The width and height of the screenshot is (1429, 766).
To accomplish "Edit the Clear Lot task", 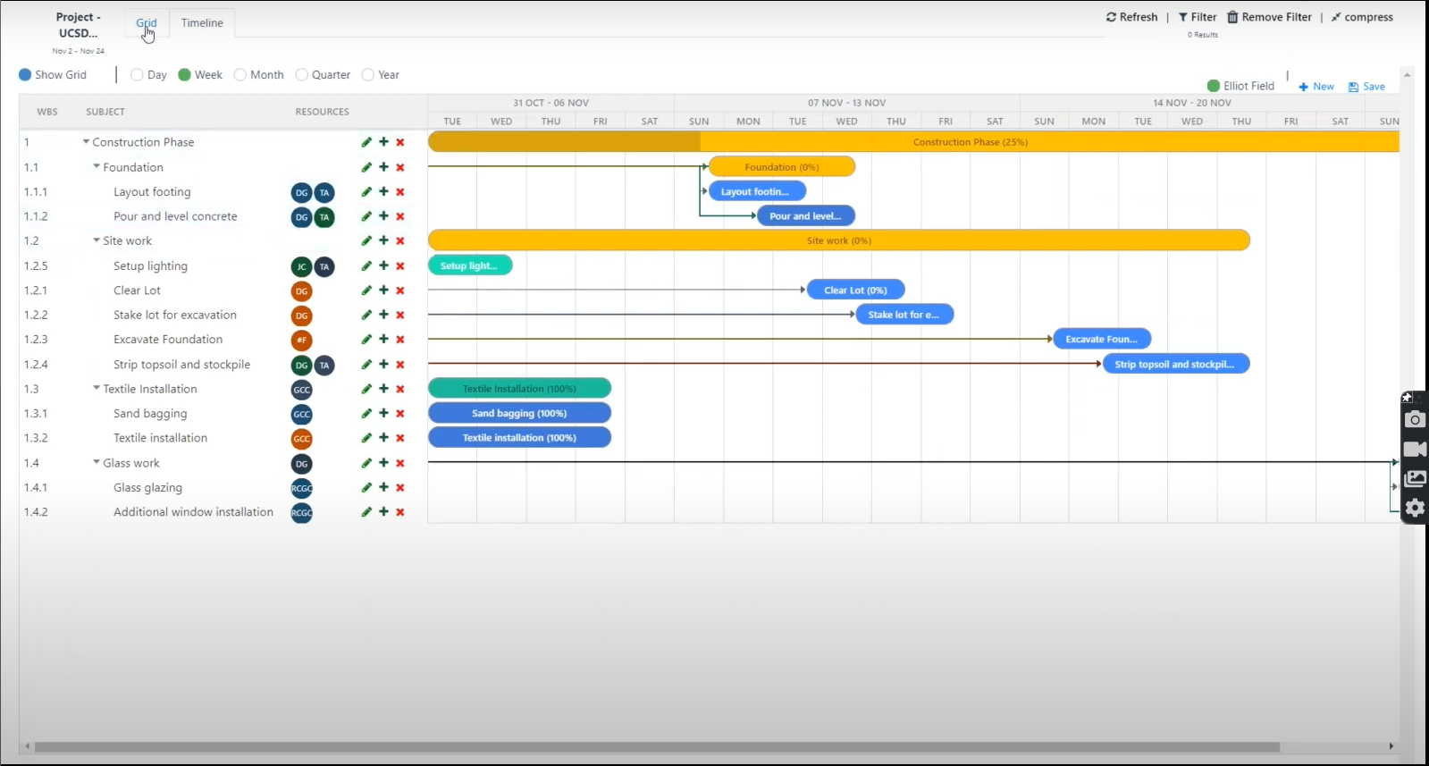I will coord(366,290).
